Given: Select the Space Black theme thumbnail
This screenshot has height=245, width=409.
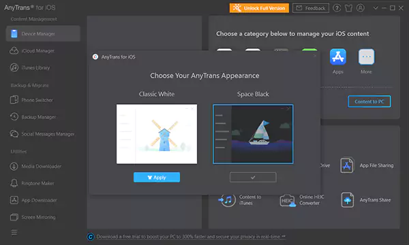Looking at the screenshot, I should [253, 134].
